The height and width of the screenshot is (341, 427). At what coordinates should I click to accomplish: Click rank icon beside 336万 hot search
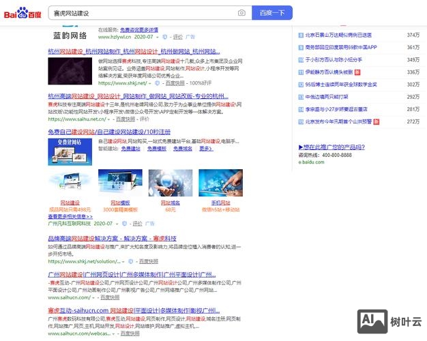[301, 72]
